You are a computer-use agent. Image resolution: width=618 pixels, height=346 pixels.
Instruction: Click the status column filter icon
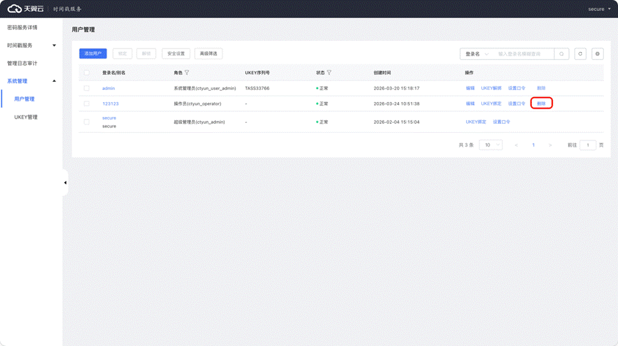pos(329,73)
